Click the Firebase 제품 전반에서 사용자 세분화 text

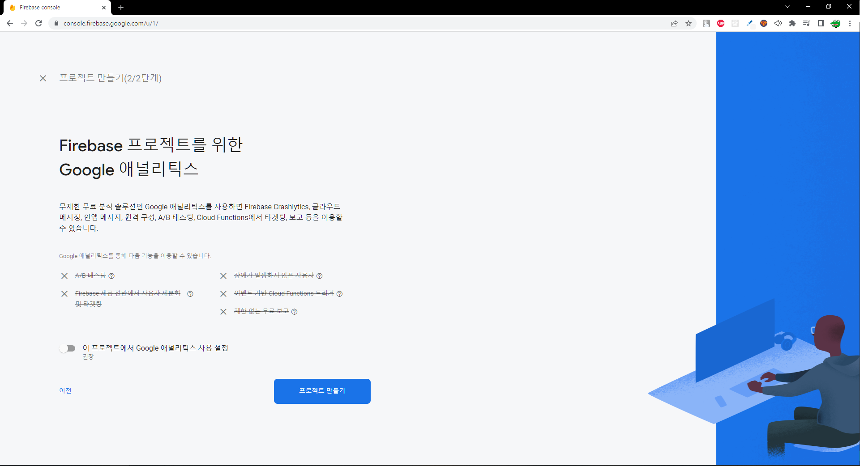[x=128, y=298]
